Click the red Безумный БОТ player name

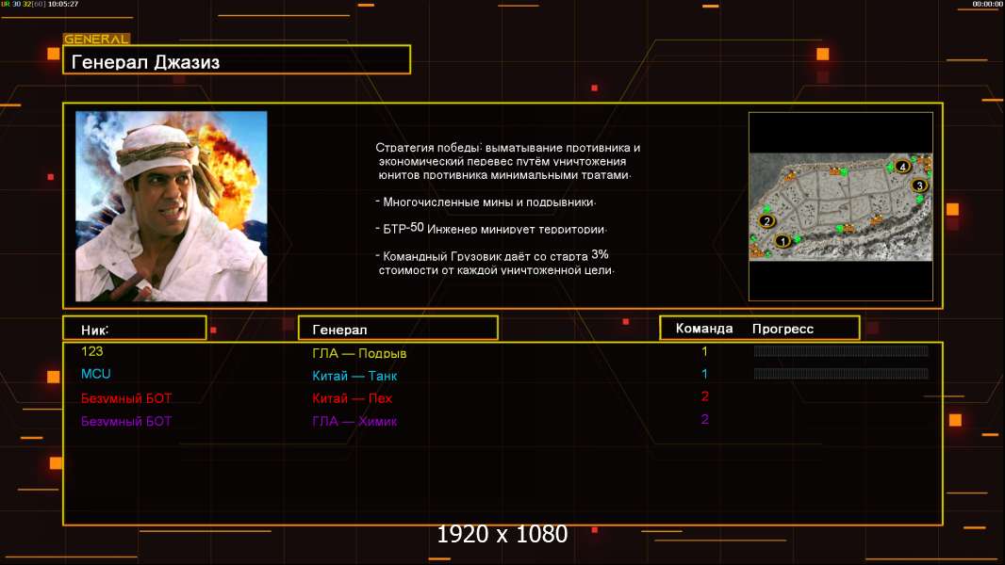point(126,398)
